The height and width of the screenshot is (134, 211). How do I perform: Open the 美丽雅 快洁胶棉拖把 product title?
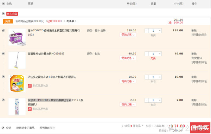pos(46,53)
